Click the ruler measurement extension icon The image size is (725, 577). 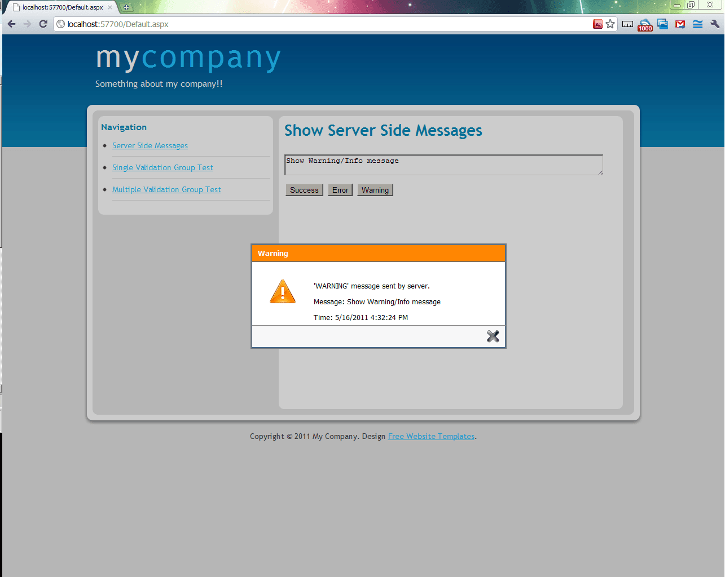627,24
